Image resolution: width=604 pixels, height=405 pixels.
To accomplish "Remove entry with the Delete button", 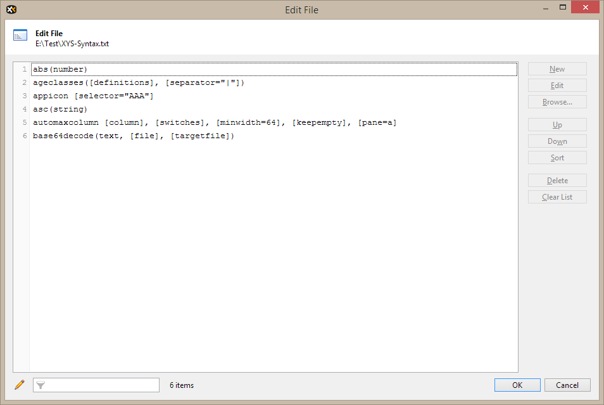I will [557, 181].
